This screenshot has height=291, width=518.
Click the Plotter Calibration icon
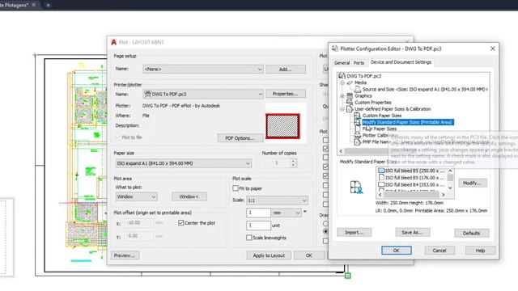pyautogui.click(x=358, y=135)
